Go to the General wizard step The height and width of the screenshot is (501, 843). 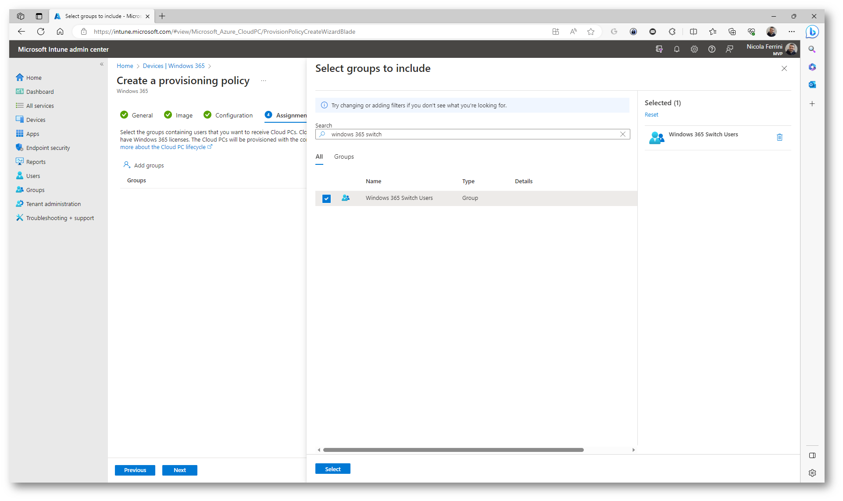(x=137, y=115)
